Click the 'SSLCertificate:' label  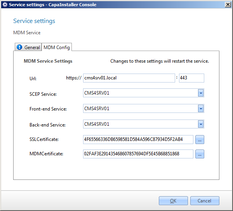(44, 139)
